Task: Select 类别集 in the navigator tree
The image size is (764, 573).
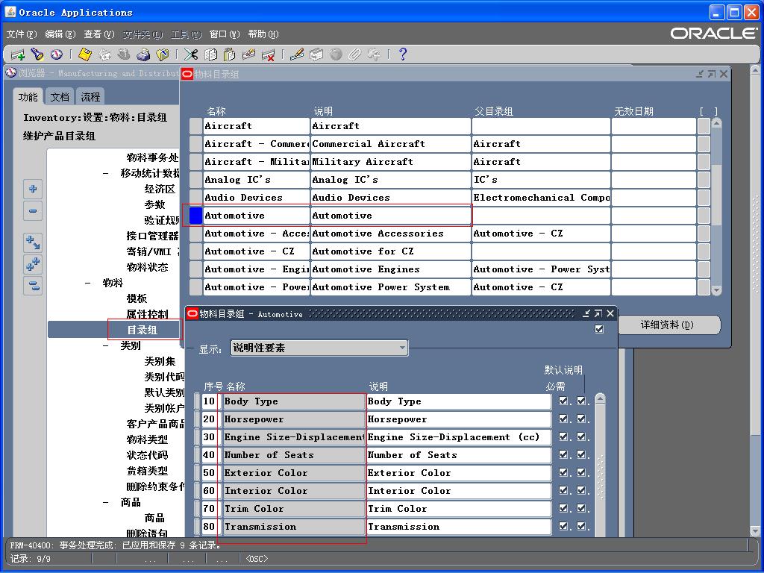Action: tap(160, 361)
